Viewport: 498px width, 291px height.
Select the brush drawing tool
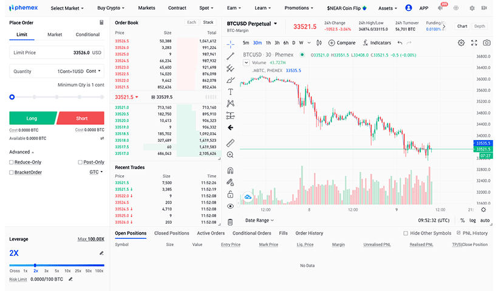tap(231, 80)
